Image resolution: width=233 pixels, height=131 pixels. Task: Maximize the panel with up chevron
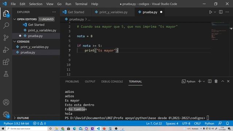222,81
